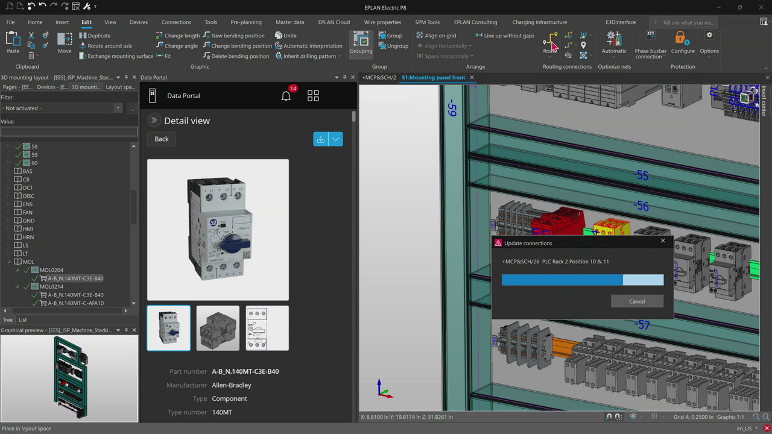Collapse the MOL tree node
The width and height of the screenshot is (772, 434).
coord(10,262)
